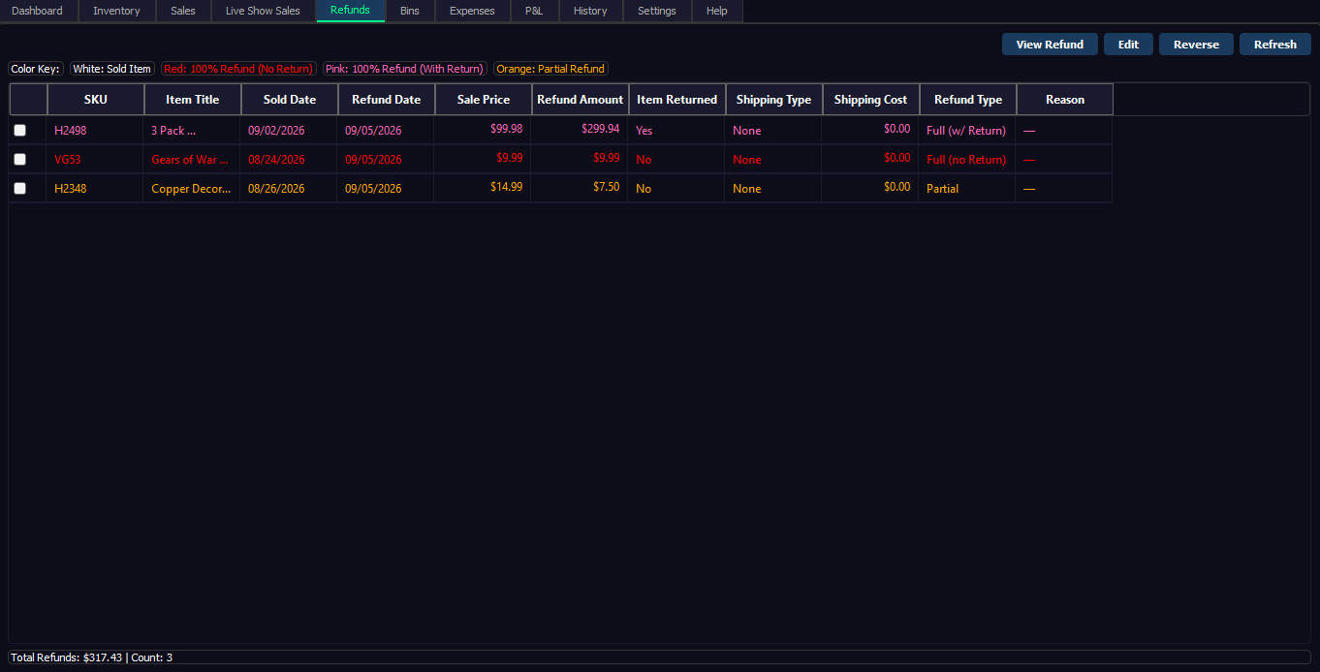Click the Reverse button
Image resolution: width=1320 pixels, height=672 pixels.
(1196, 45)
